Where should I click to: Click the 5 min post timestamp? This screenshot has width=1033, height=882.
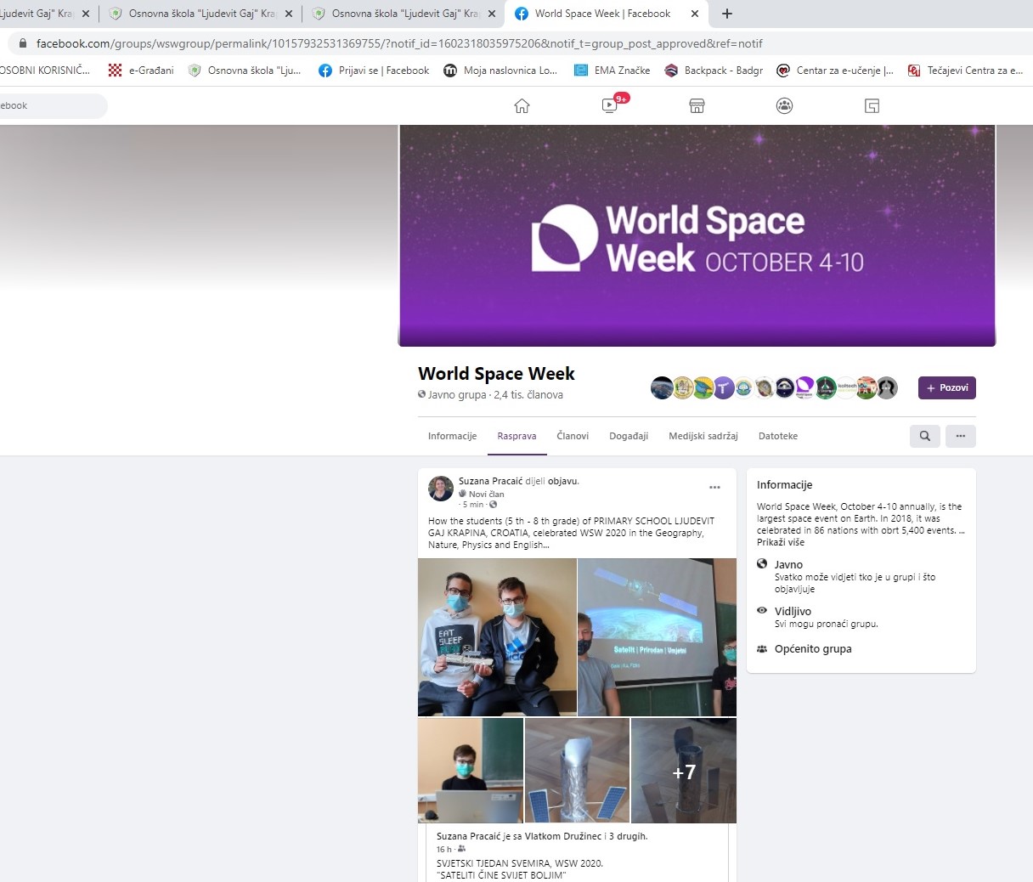tap(473, 505)
